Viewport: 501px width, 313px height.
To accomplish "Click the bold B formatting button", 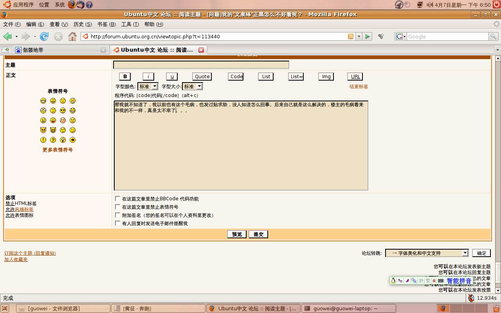I will coord(125,77).
